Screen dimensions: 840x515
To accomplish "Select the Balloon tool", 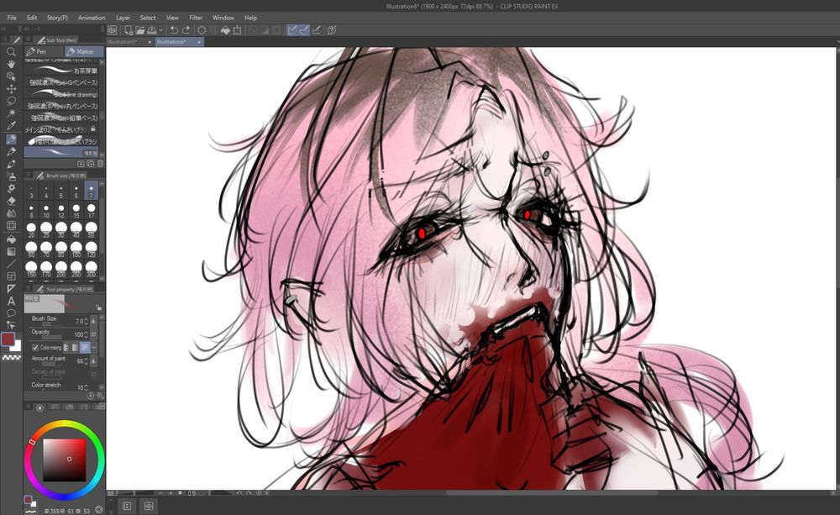I will (x=11, y=313).
